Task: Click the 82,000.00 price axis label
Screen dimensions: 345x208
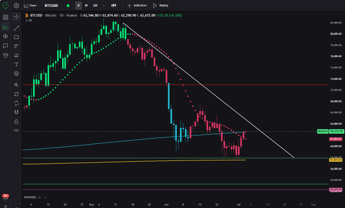Action: click(x=336, y=23)
